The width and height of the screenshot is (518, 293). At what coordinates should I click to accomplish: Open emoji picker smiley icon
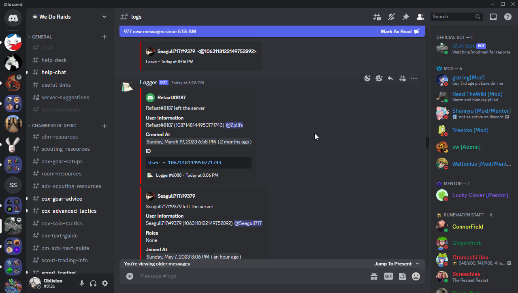point(416,276)
